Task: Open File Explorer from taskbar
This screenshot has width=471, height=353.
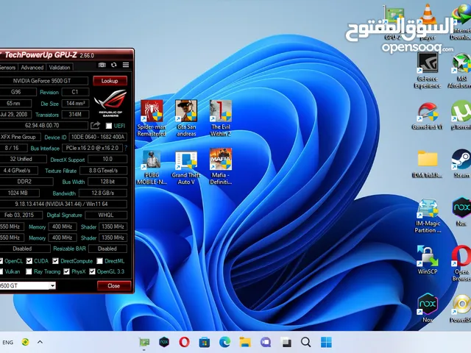Action: tap(245, 342)
